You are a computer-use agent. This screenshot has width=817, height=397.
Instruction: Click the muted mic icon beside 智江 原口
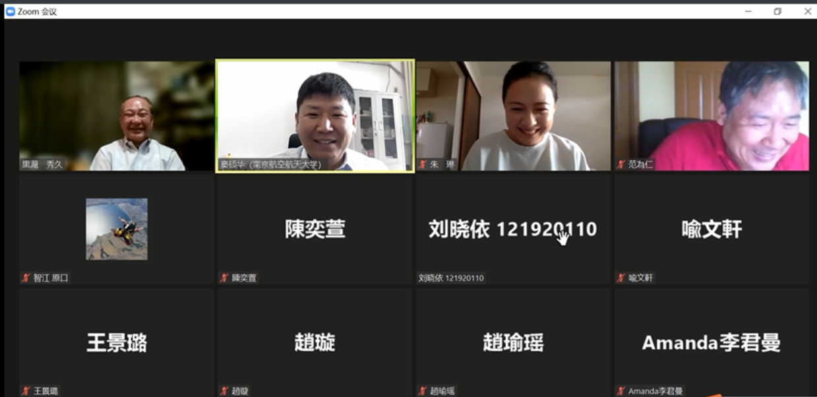tap(26, 278)
